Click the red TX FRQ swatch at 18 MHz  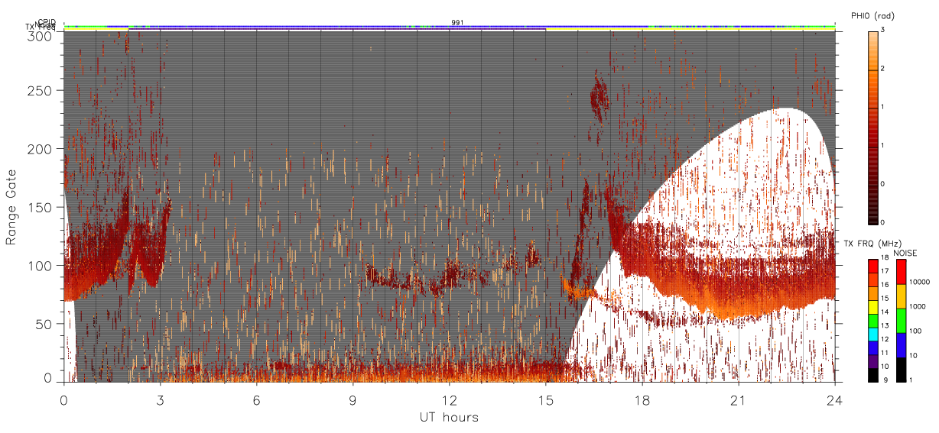(x=873, y=266)
